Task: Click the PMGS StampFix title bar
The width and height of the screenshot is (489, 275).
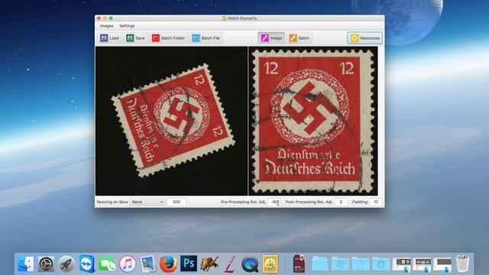Action: pyautogui.click(x=239, y=18)
